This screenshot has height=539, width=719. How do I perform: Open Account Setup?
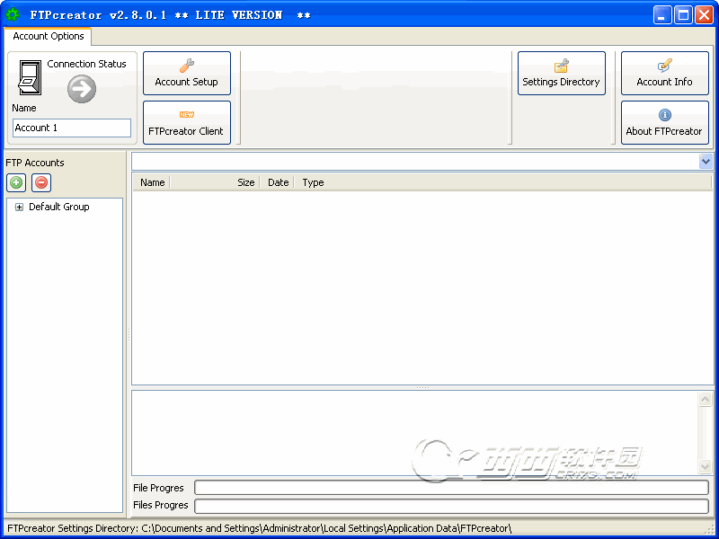coord(187,74)
